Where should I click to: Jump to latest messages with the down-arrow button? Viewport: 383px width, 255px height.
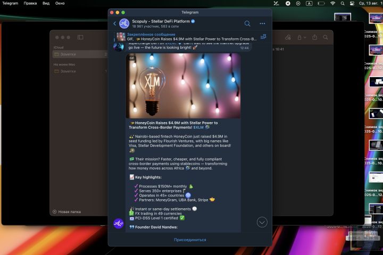[262, 222]
